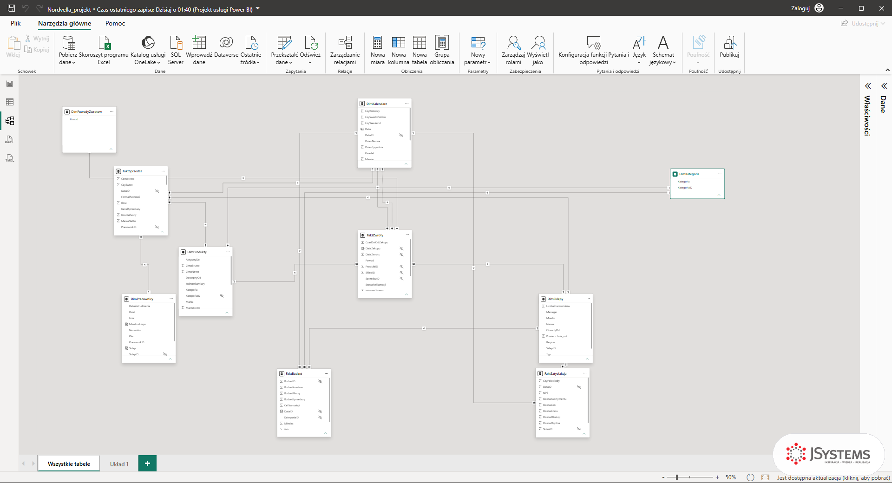The height and width of the screenshot is (483, 892).
Task: Click the save icon in title bar
Action: pos(12,8)
